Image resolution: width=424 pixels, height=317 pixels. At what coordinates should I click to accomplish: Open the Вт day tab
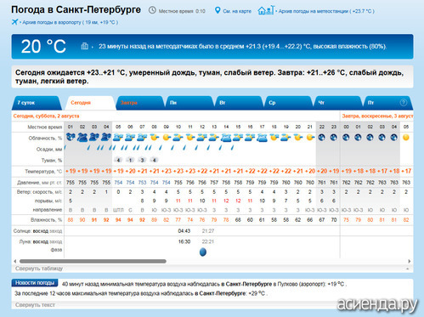(x=239, y=103)
